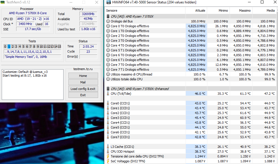Click the clock icon of Core 1 T0 Orologio effettivo
278x164 pixels.
(x=108, y=31)
